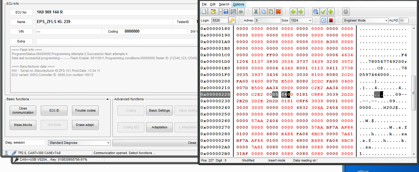
Task: Select address row 0x000001C0
Action: click(x=215, y=55)
